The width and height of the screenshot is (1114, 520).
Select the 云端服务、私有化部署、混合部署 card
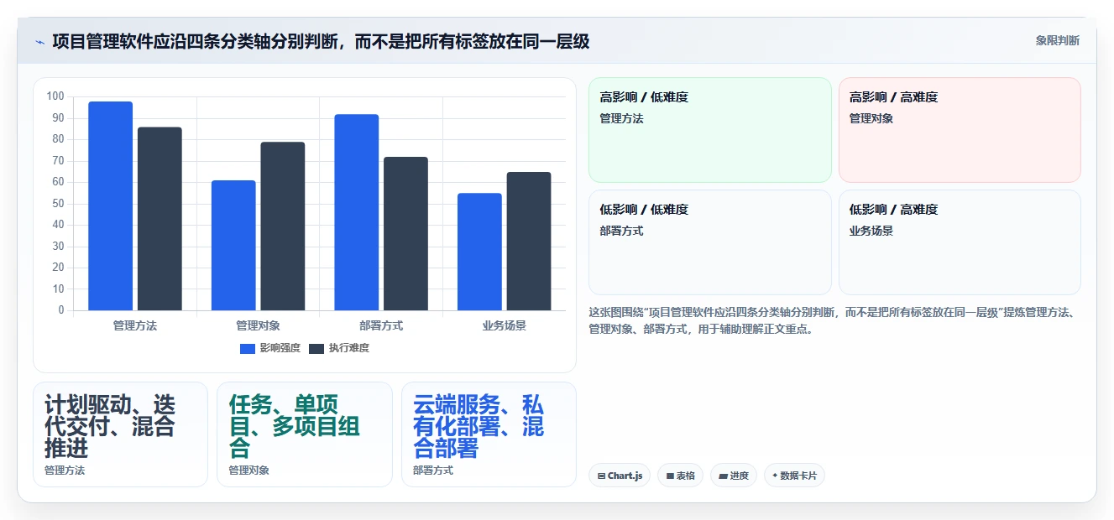coord(489,434)
